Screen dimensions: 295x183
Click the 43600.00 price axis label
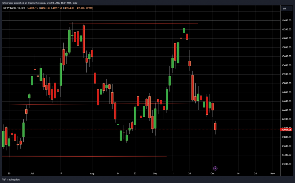286,146
